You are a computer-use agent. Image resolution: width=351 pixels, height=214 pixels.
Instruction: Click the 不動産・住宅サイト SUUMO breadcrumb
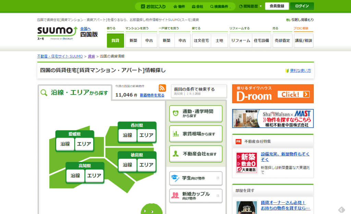point(60,56)
